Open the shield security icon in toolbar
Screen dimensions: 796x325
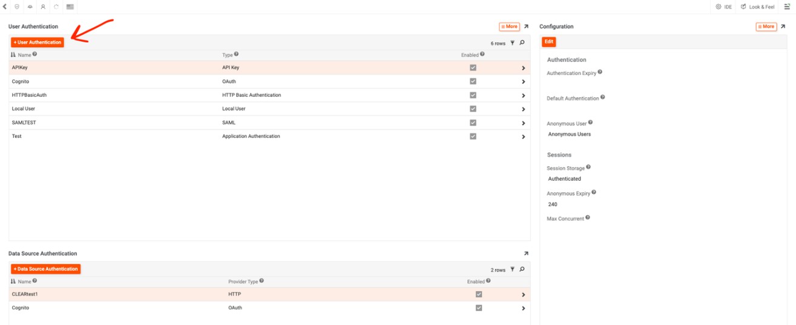tap(17, 7)
